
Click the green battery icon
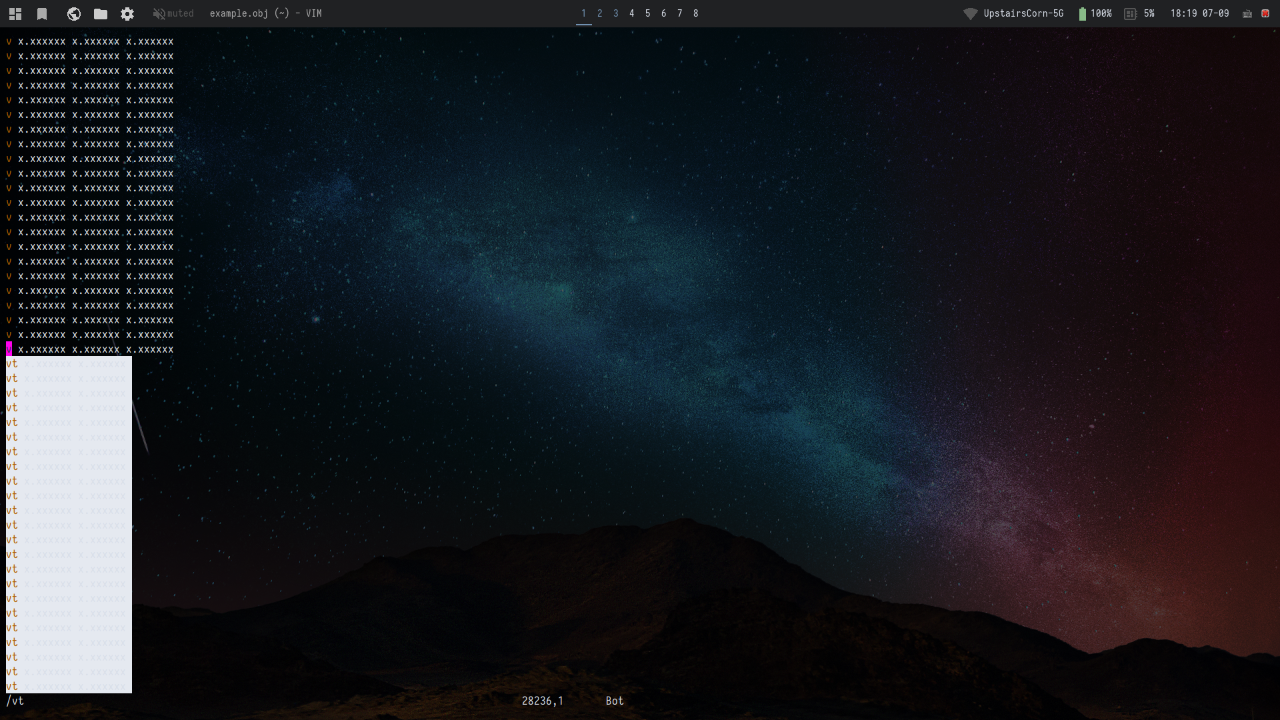[x=1082, y=13]
